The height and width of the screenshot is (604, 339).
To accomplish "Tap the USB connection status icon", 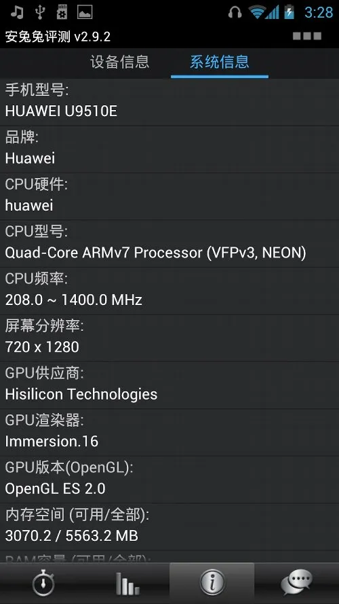I will 39,12.
